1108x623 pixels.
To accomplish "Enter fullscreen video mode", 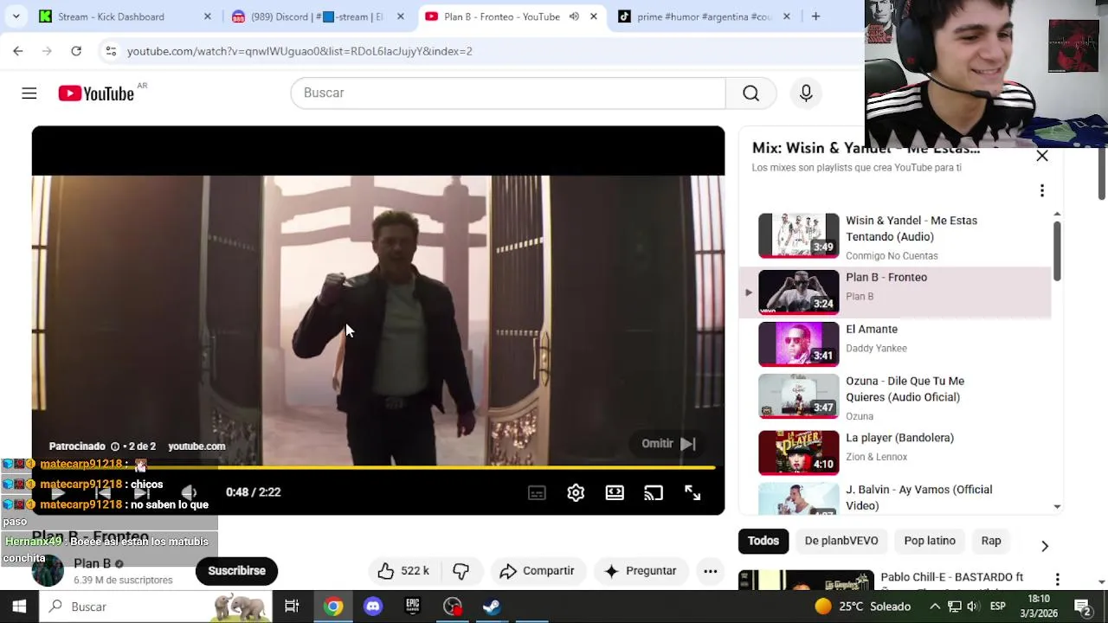I will tap(692, 492).
